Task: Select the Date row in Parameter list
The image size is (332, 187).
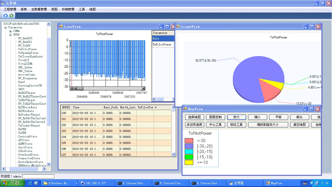Action: (x=163, y=38)
